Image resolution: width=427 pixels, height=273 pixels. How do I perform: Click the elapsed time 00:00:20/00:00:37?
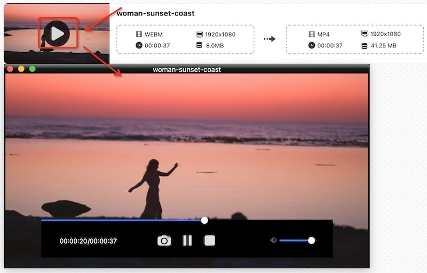88,241
